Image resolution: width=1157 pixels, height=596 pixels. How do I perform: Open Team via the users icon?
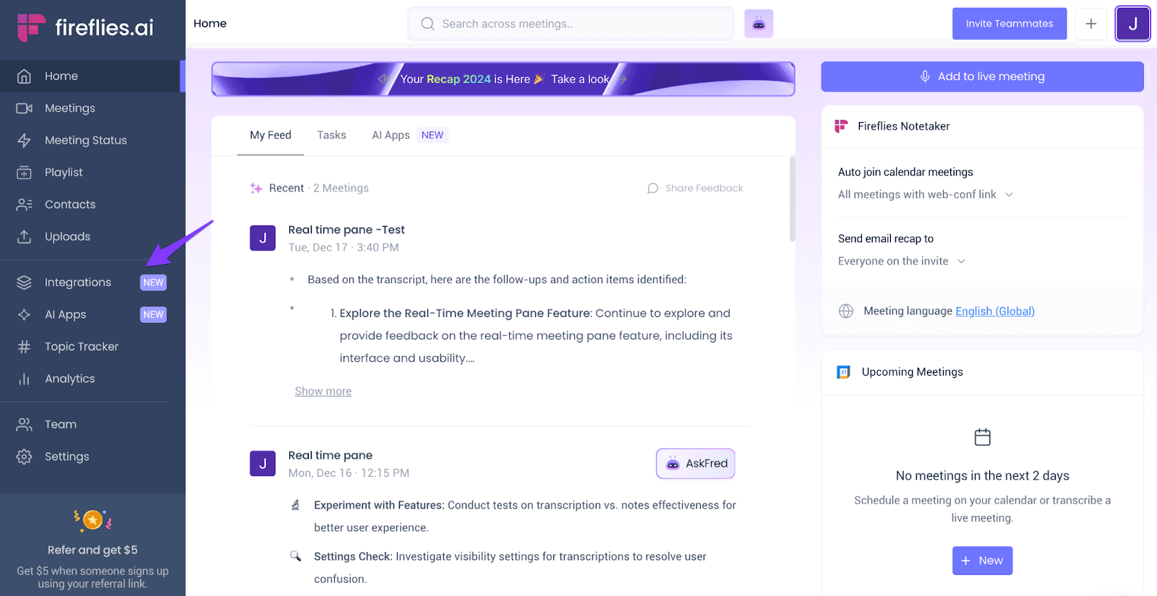tap(24, 425)
